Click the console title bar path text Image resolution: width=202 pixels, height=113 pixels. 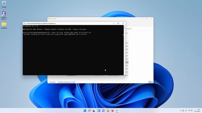(x=41, y=24)
